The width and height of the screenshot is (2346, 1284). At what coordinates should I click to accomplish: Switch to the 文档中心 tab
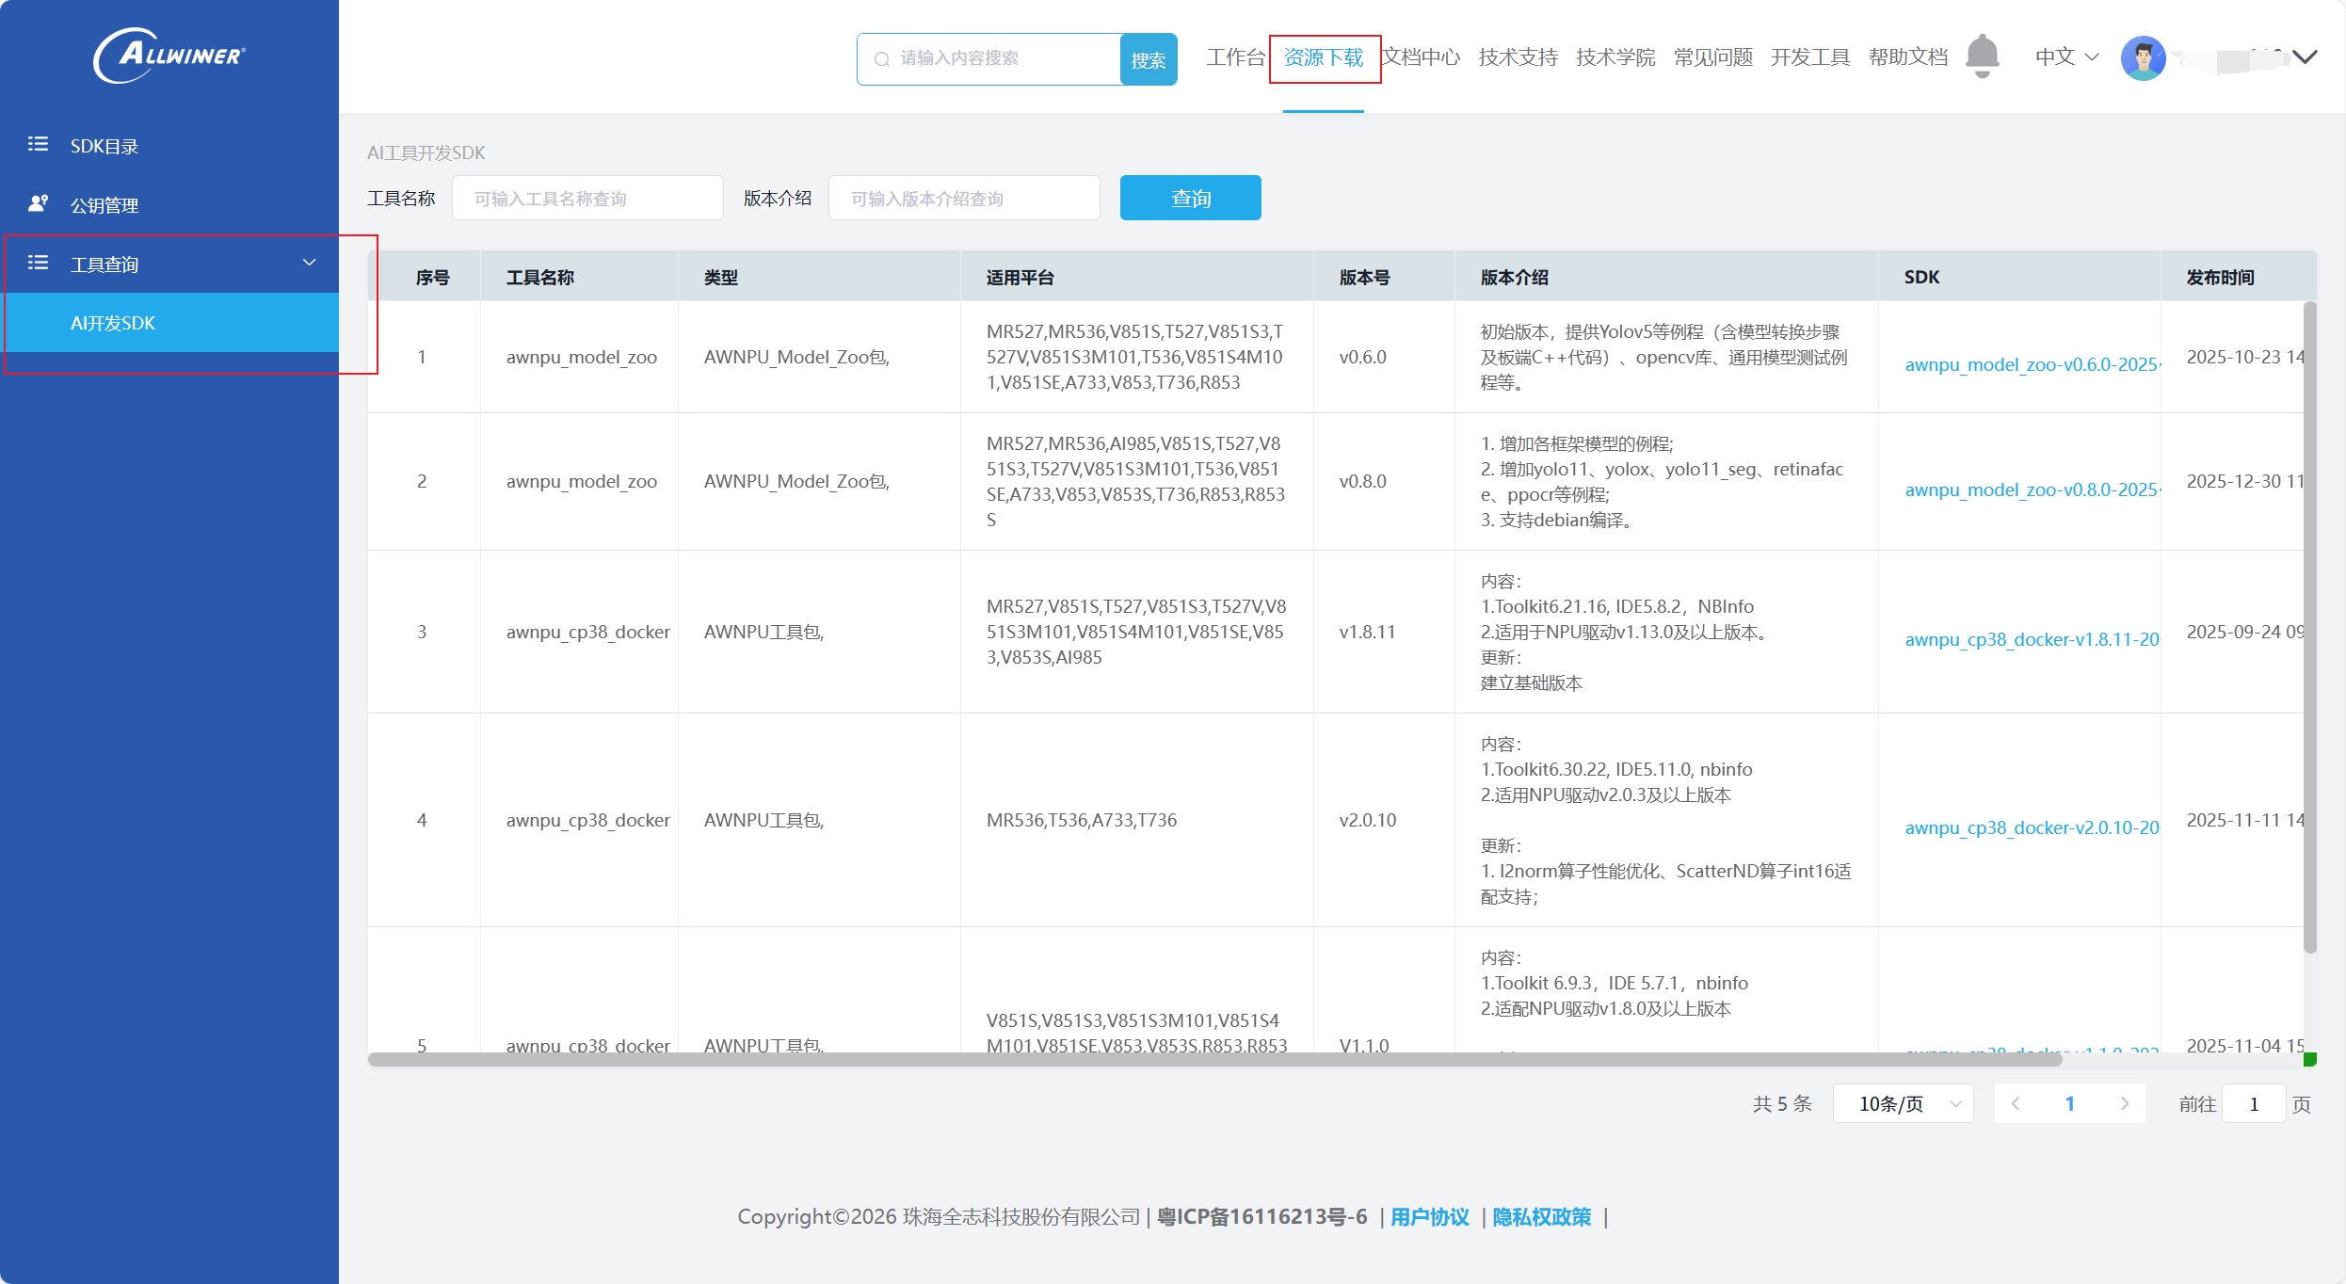[1421, 57]
